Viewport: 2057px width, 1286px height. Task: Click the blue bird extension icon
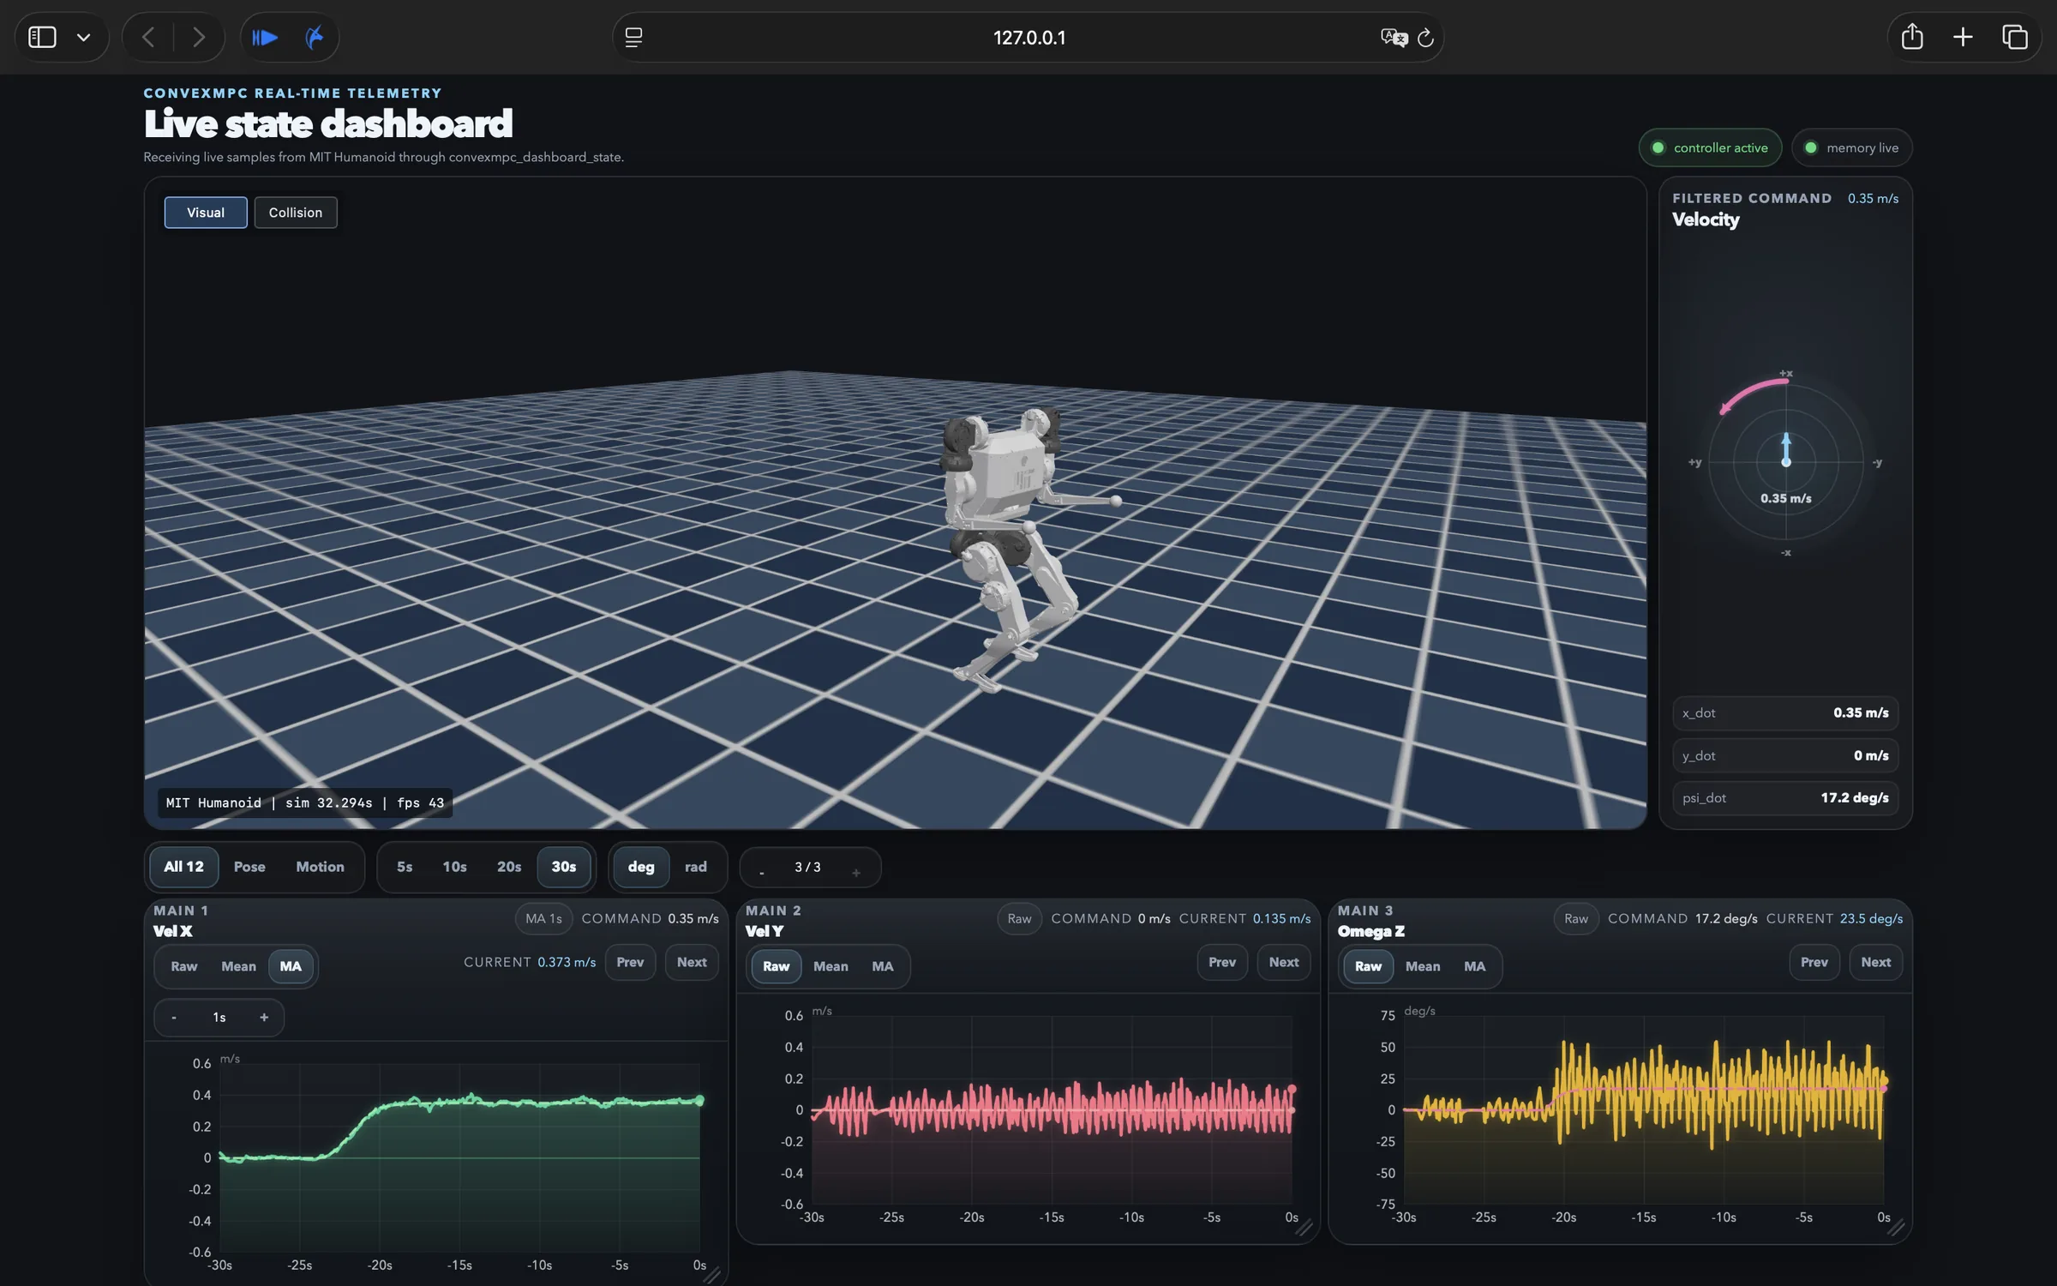[315, 37]
